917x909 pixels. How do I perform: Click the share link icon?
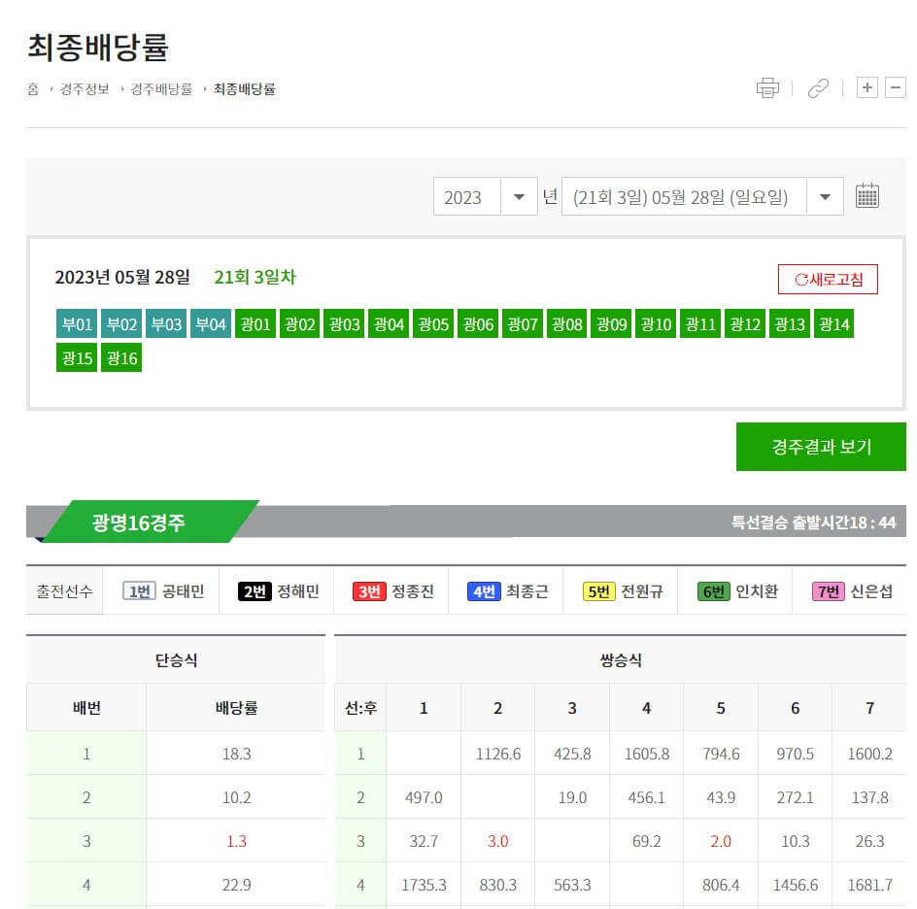817,87
